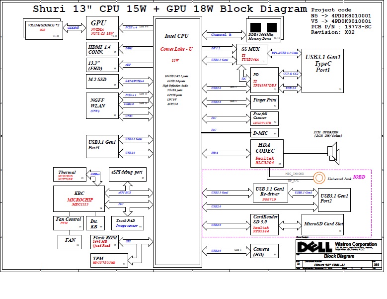This screenshot has height=299, width=387.
Task: Click the HDMI 1.4 CONN. block
Action: point(102,48)
